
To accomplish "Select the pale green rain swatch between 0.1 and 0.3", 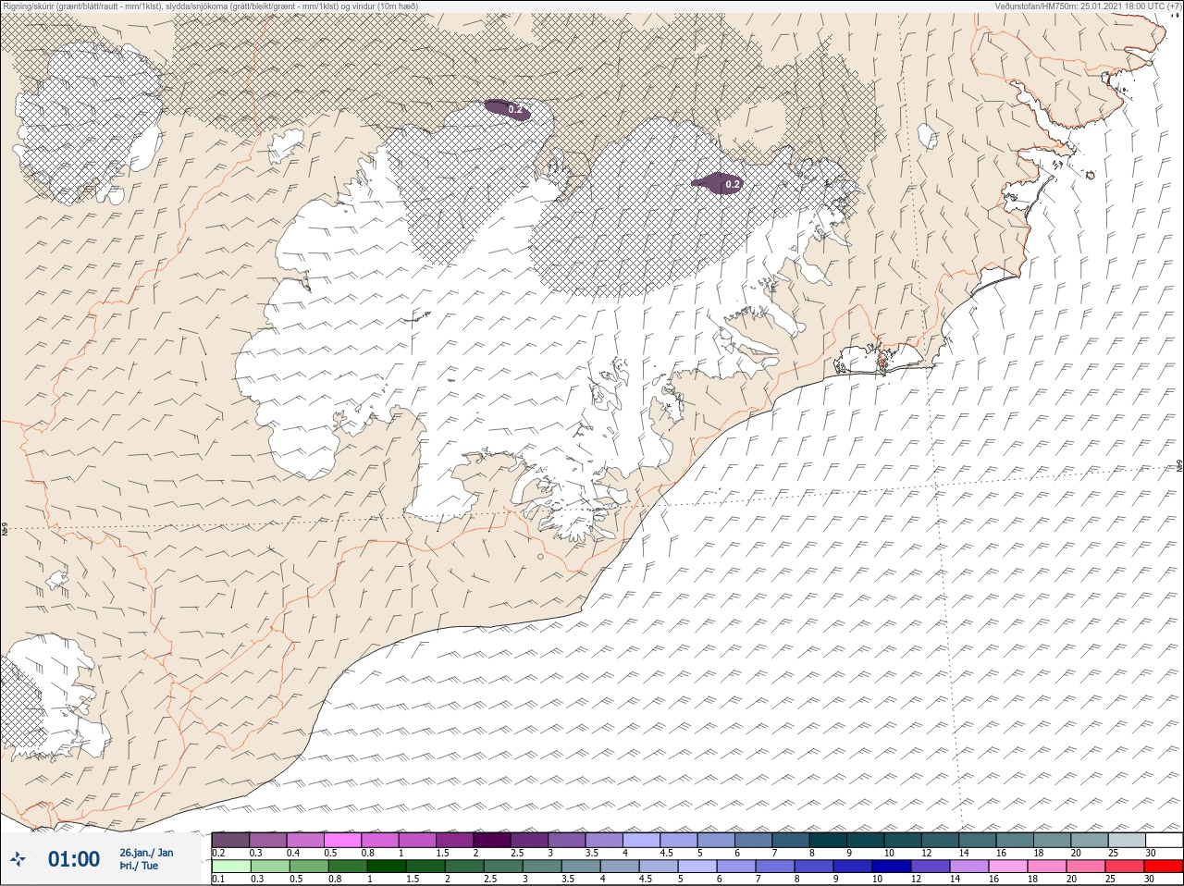I will pos(231,867).
